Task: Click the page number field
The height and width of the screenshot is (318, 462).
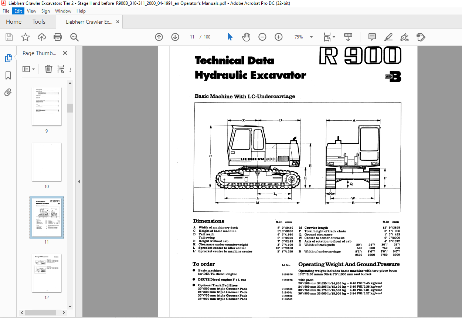Action: tap(192, 37)
